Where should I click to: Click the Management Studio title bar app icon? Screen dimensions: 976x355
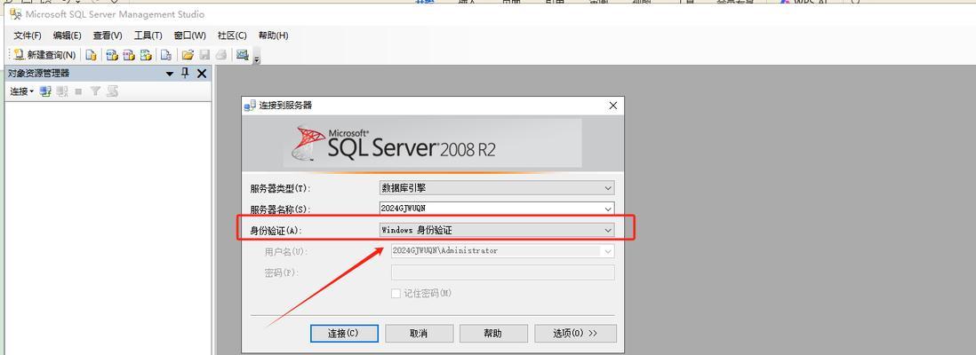15,13
